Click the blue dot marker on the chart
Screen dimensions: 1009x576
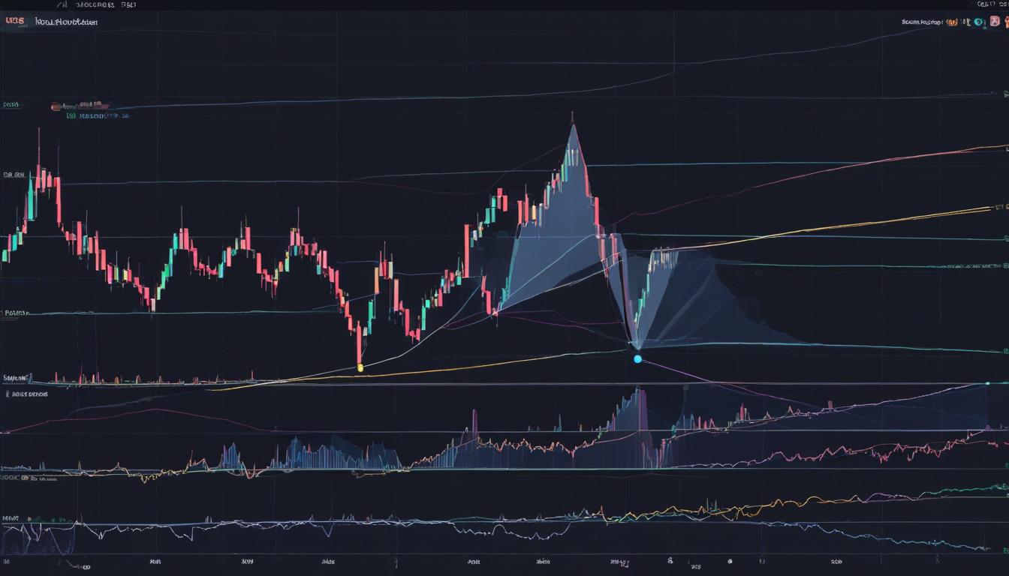click(x=637, y=358)
